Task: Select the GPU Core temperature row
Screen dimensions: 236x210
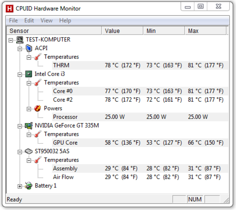Action: (x=140, y=142)
